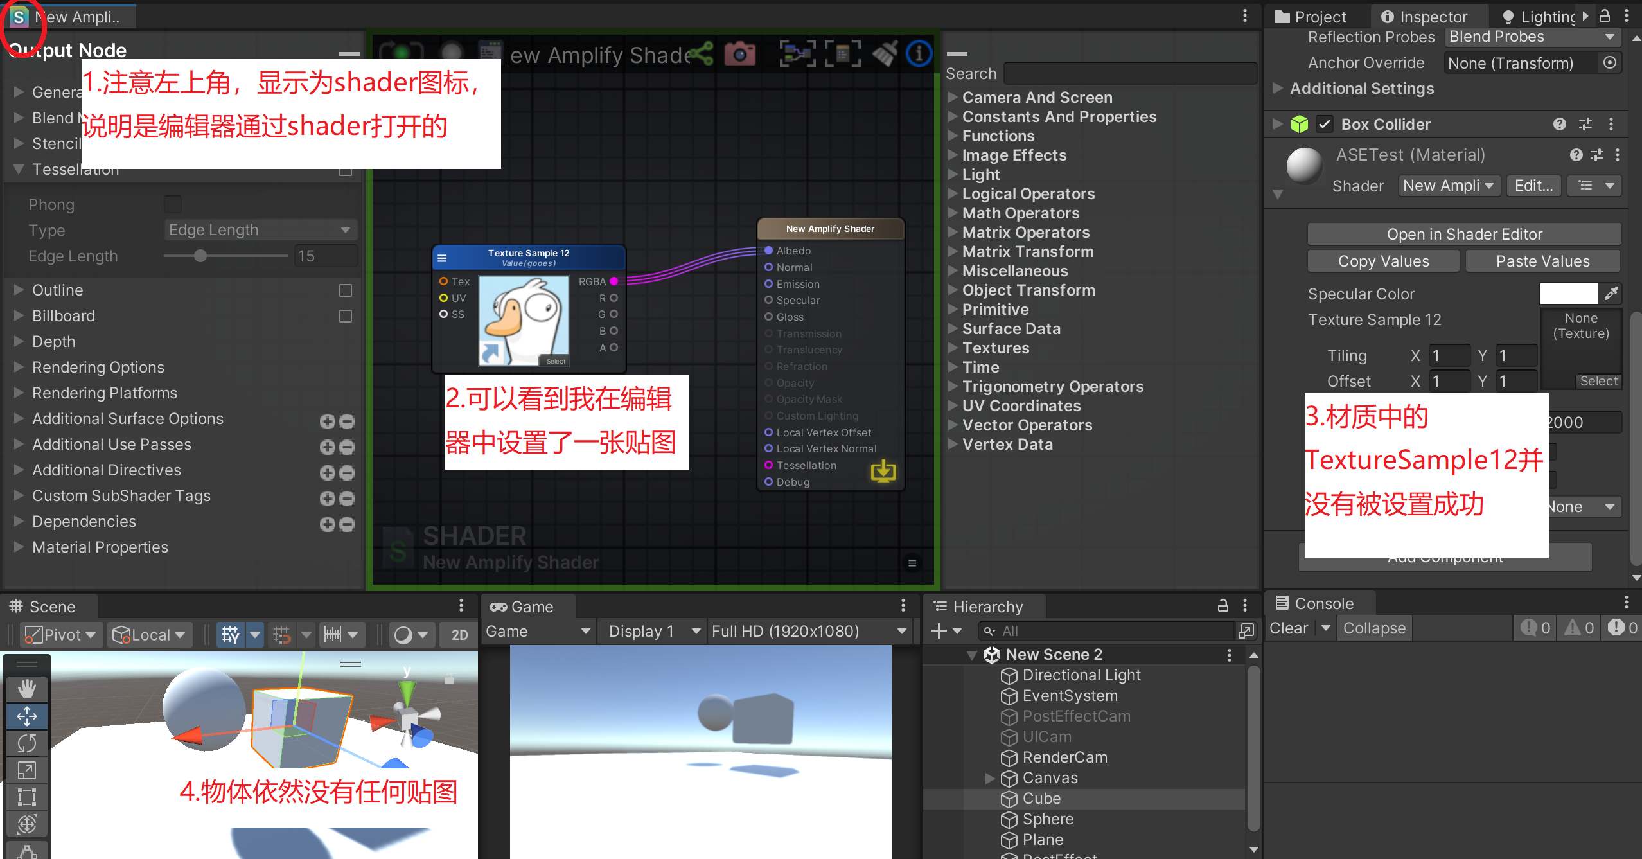
Task: Click the Specular Color swatch
Action: tap(1568, 294)
